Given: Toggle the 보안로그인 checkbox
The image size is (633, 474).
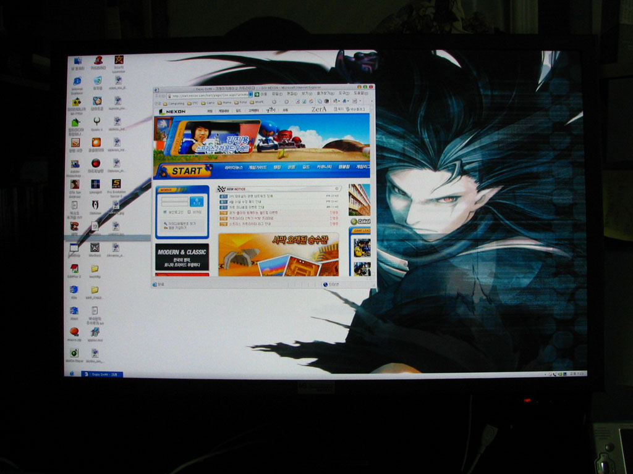Looking at the screenshot, I should (165, 212).
